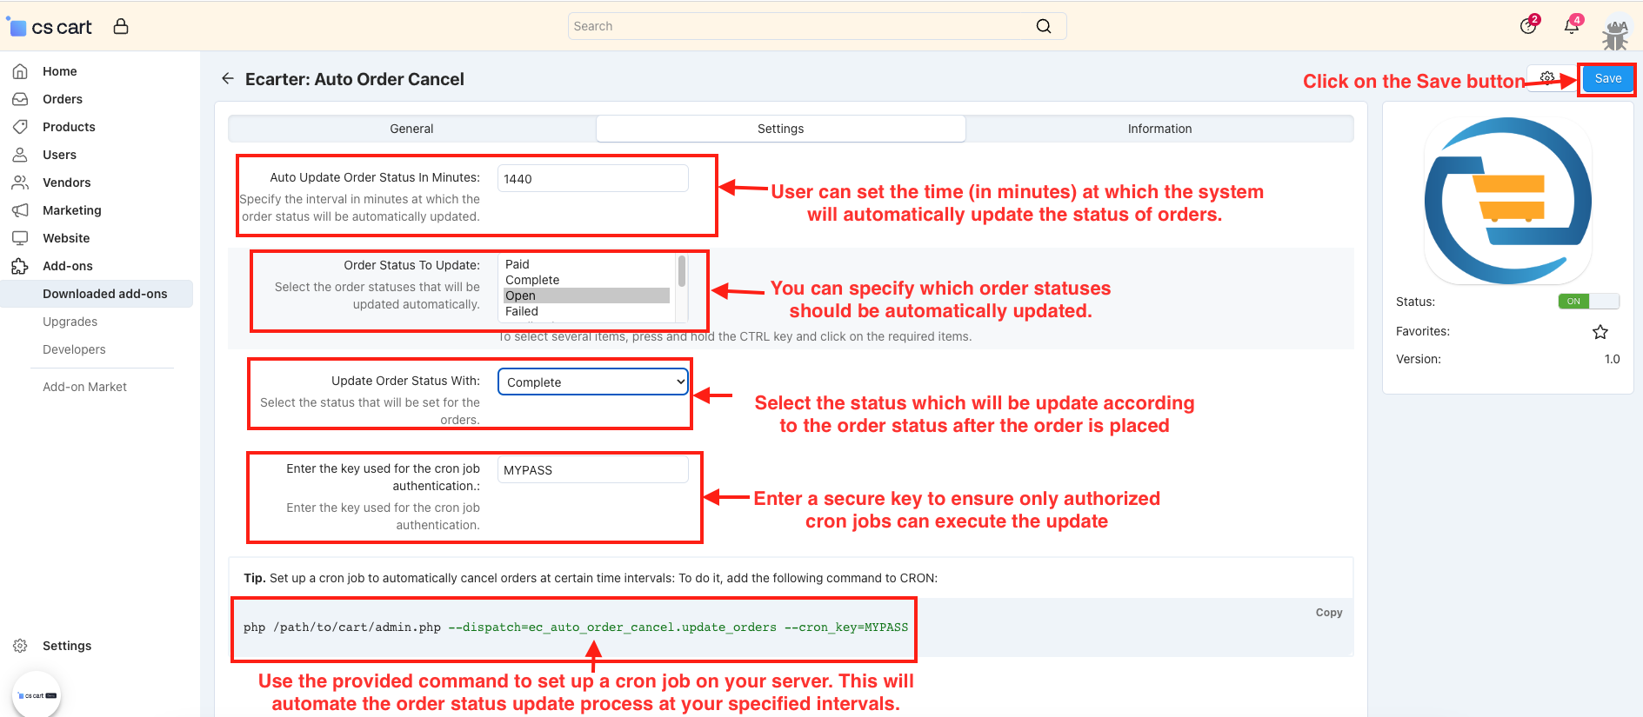Open the Update Order Status With dropdown

(x=593, y=382)
